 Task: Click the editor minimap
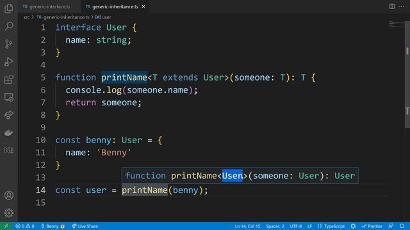(396, 24)
